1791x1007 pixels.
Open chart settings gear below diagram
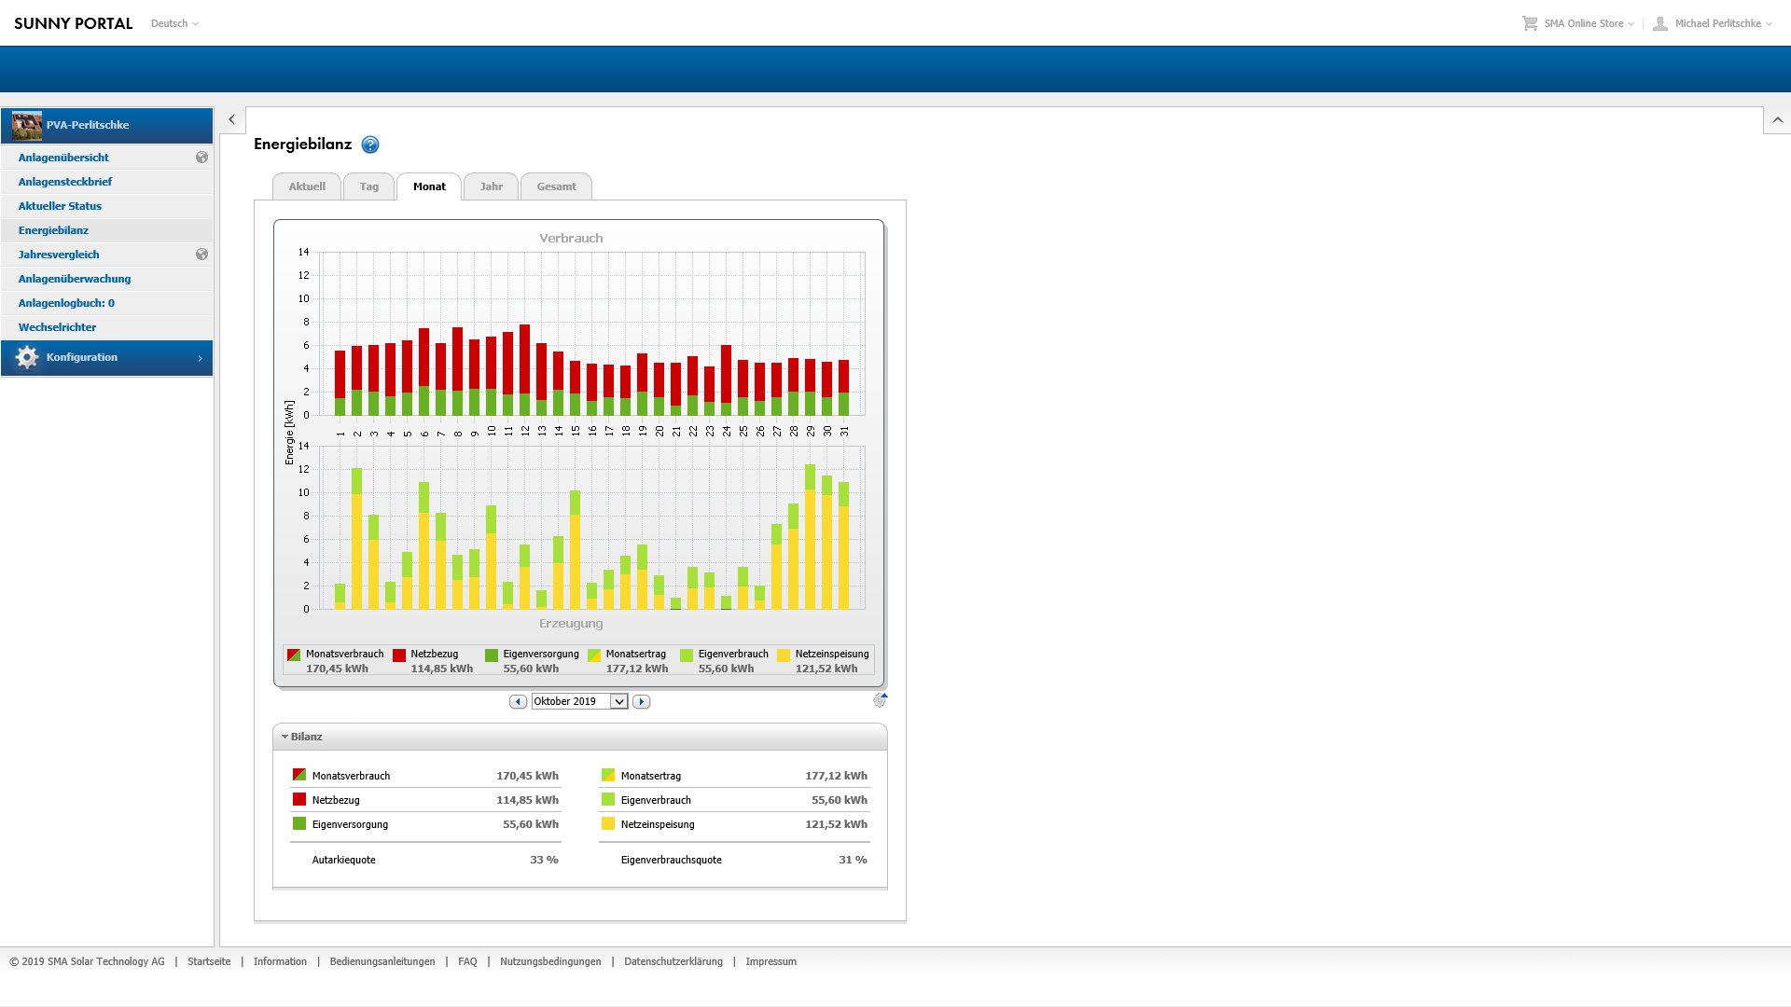(x=879, y=700)
